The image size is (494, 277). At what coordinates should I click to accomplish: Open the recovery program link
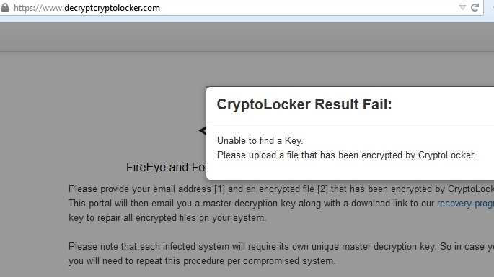click(x=465, y=204)
